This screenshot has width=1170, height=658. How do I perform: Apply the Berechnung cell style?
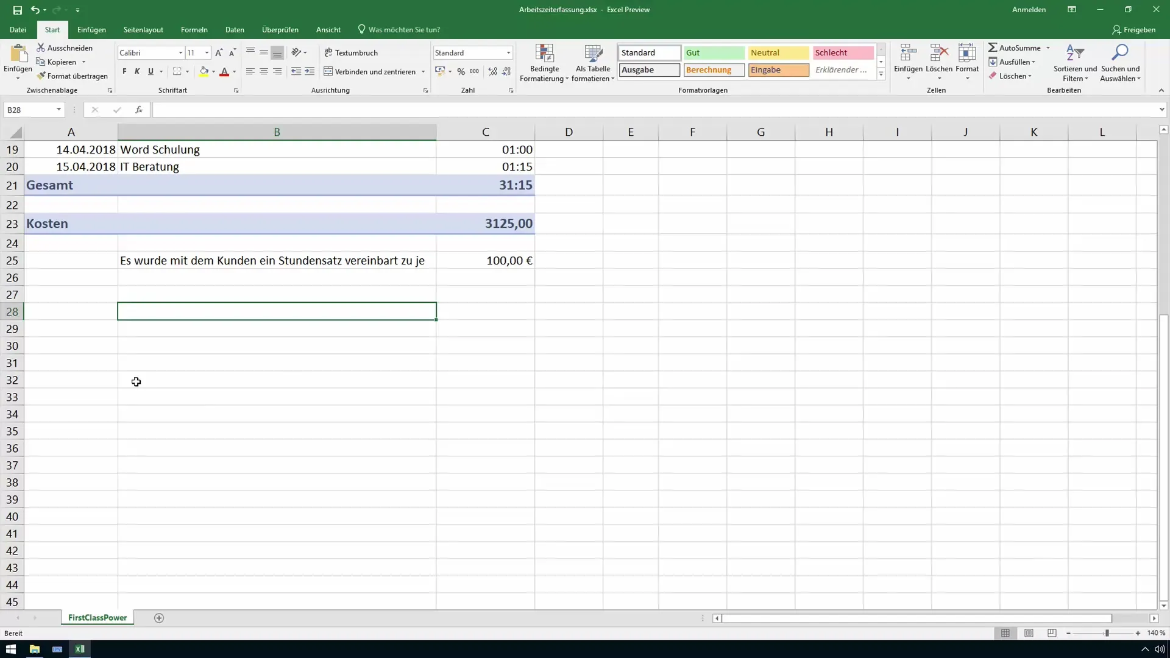click(714, 69)
